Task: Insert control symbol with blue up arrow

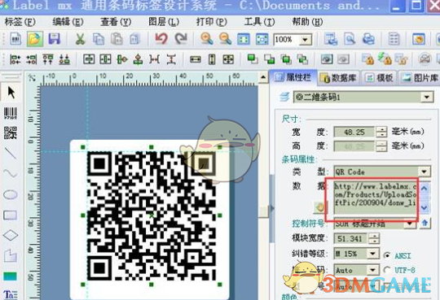Action: (425, 224)
